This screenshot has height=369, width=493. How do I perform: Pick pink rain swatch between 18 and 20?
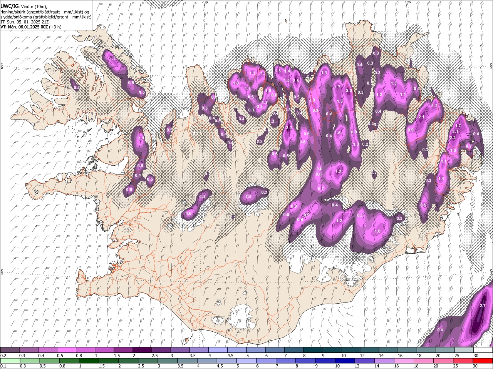423,361
